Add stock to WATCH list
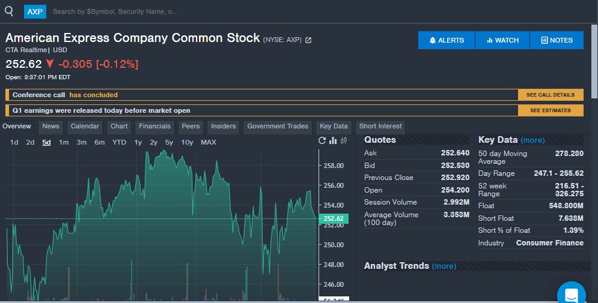Screen dimensions: 598x303 pos(502,40)
